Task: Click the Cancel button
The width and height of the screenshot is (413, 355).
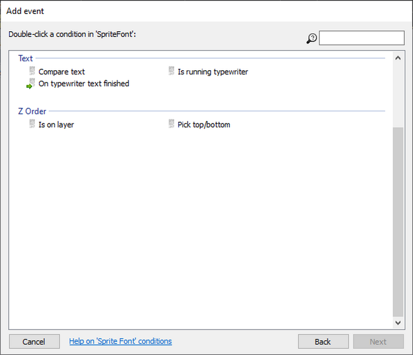Action: [34, 341]
